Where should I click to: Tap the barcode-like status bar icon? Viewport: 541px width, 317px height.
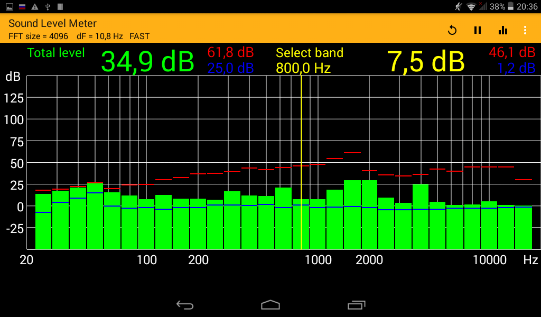[x=60, y=6]
